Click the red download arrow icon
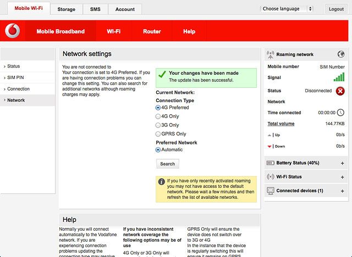Viewport: 352px width, 257px height. point(269,147)
